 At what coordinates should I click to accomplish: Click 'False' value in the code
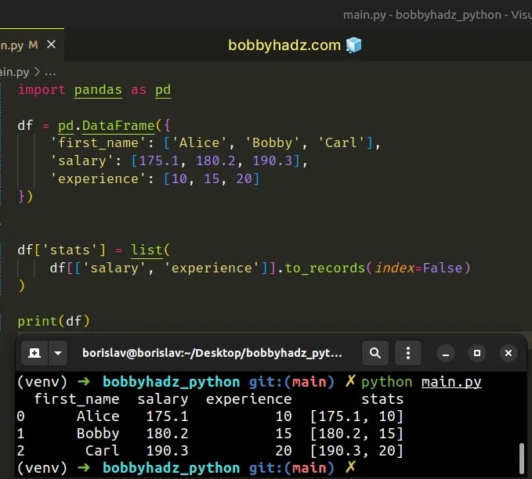pos(443,268)
